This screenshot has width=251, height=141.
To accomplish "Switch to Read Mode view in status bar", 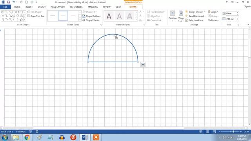I will (200, 132).
